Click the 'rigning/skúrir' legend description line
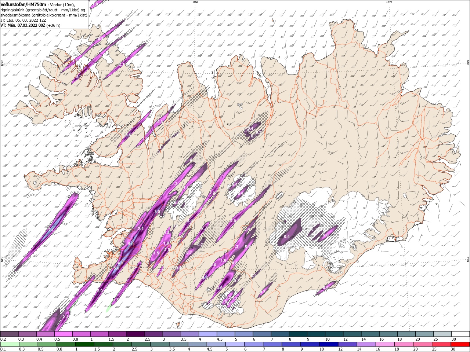The height and width of the screenshot is (352, 470). (x=43, y=10)
